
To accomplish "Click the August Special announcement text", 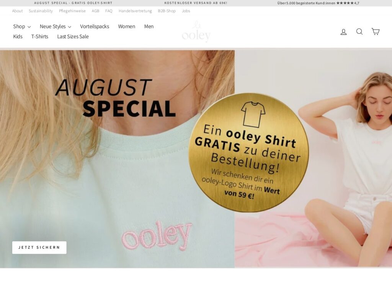I will pos(73,3).
